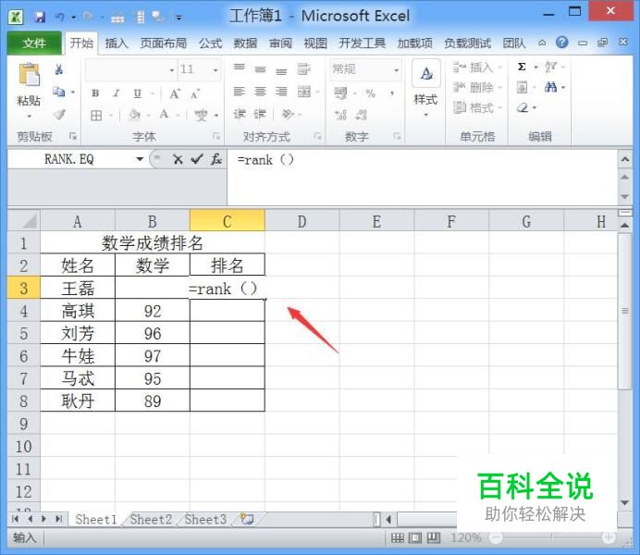Toggle center text alignment

click(x=261, y=92)
